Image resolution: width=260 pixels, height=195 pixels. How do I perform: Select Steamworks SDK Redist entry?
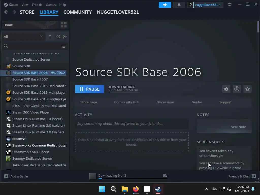click(30, 152)
